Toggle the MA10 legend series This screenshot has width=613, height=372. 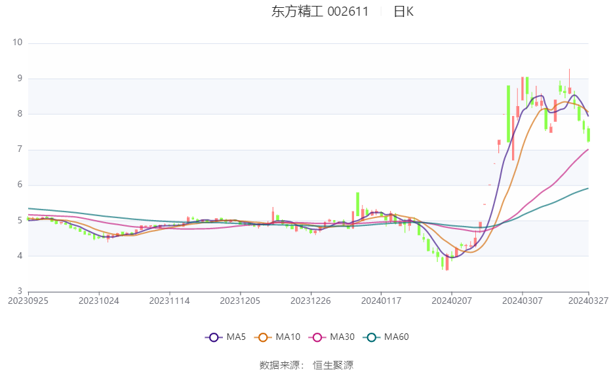point(277,337)
